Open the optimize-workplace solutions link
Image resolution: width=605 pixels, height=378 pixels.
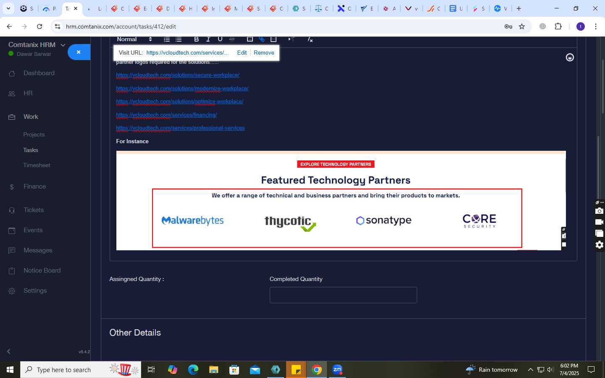(x=180, y=102)
